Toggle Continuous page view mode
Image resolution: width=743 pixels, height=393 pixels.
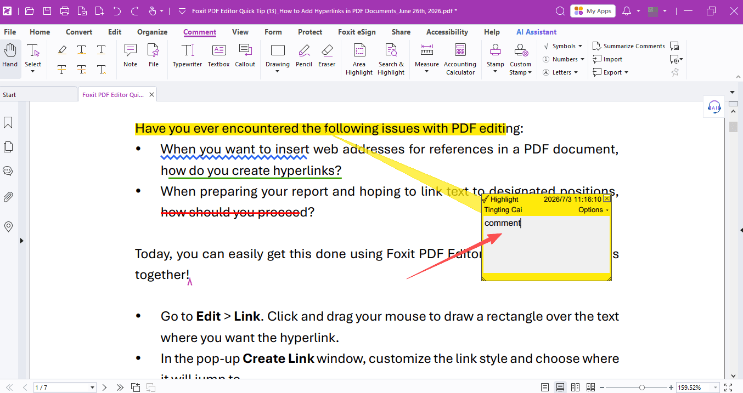[560, 388]
